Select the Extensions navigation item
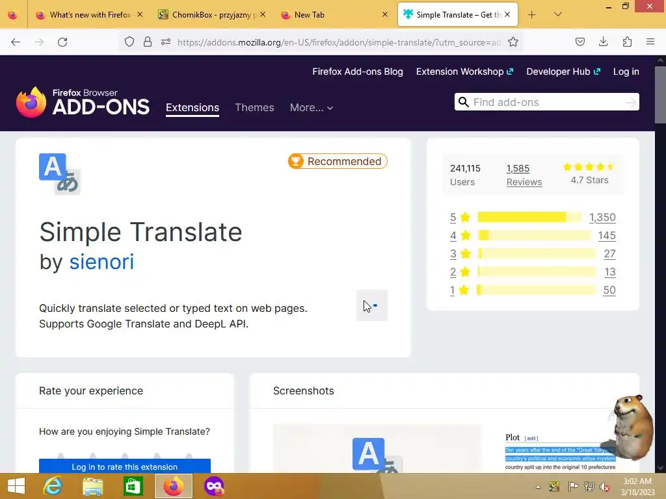 click(193, 107)
